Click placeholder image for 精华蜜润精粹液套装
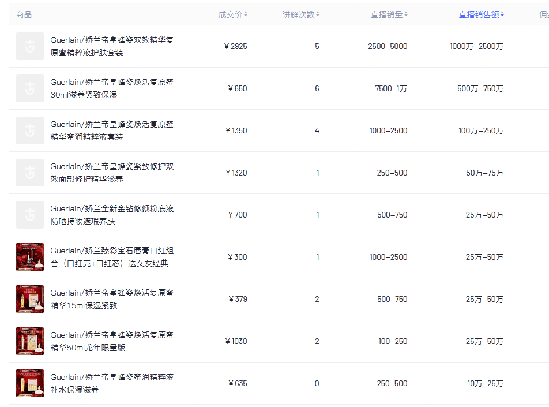The width and height of the screenshot is (549, 407). (30, 130)
